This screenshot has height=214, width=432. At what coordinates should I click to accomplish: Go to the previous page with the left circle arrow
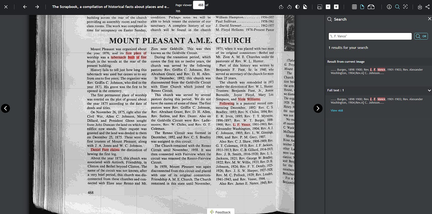click(x=5, y=108)
